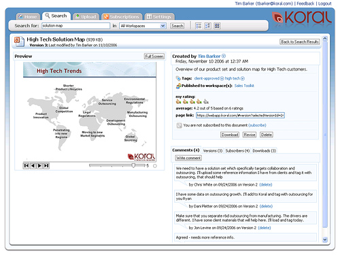Click the slide position slider handle
This screenshot has height=255, width=340.
click(133, 165)
